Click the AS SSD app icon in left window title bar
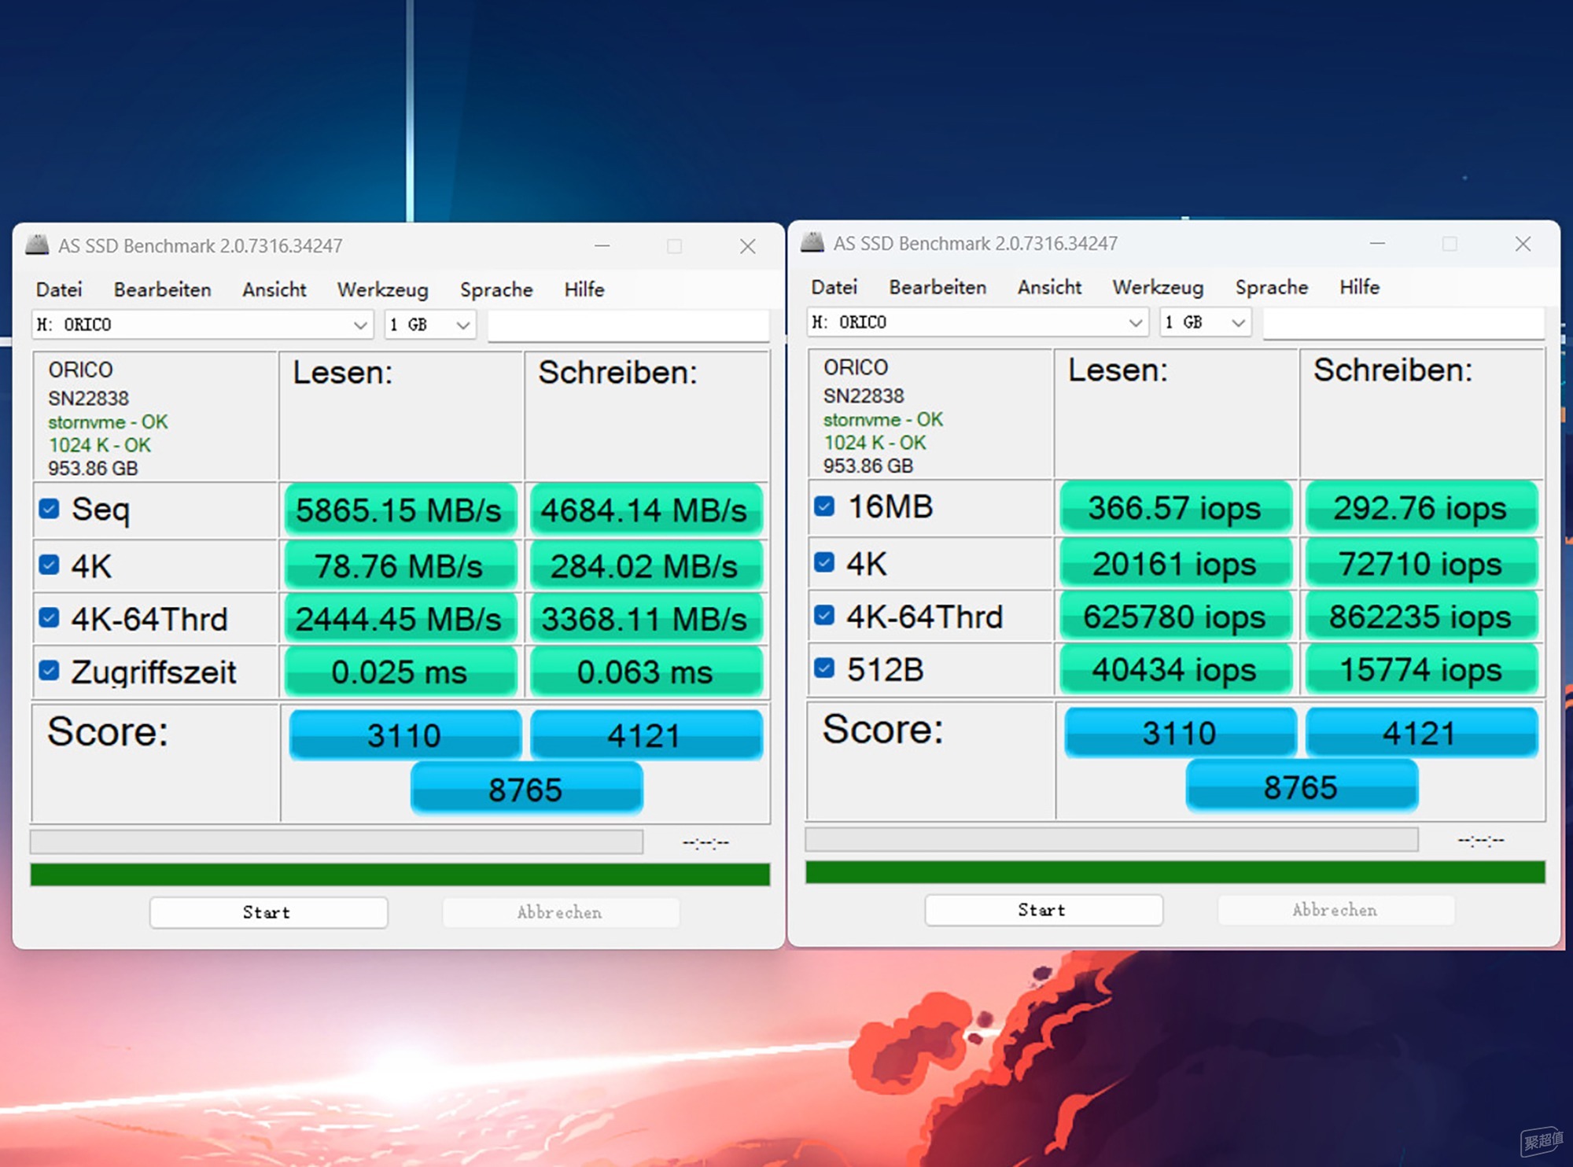Image resolution: width=1573 pixels, height=1167 pixels. coord(37,245)
